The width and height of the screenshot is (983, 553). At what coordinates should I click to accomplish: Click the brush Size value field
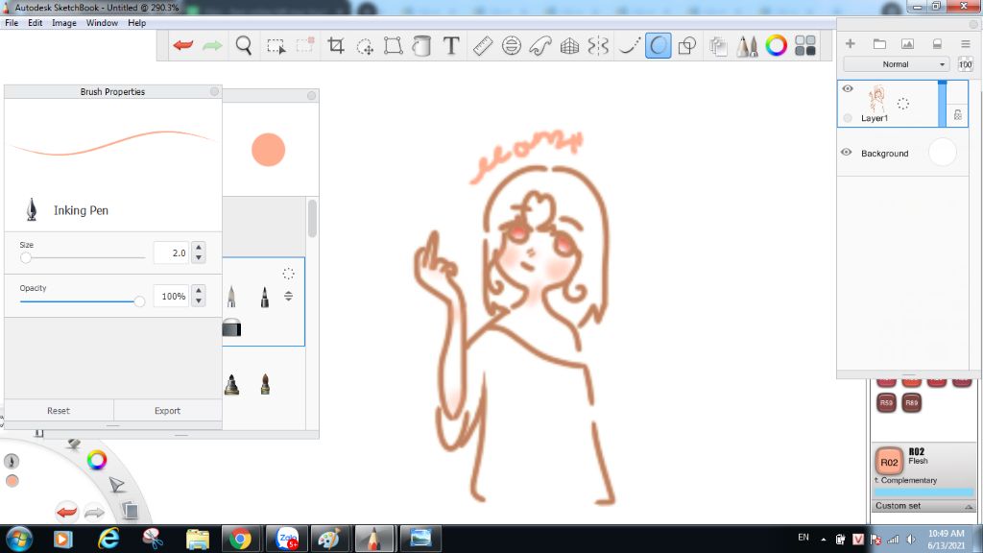click(171, 252)
